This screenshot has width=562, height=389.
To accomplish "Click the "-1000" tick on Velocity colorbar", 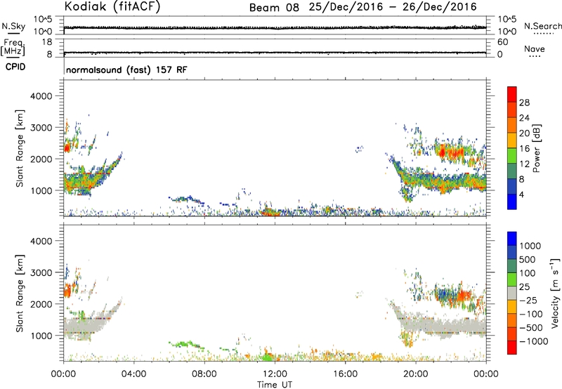I will coord(534,341).
